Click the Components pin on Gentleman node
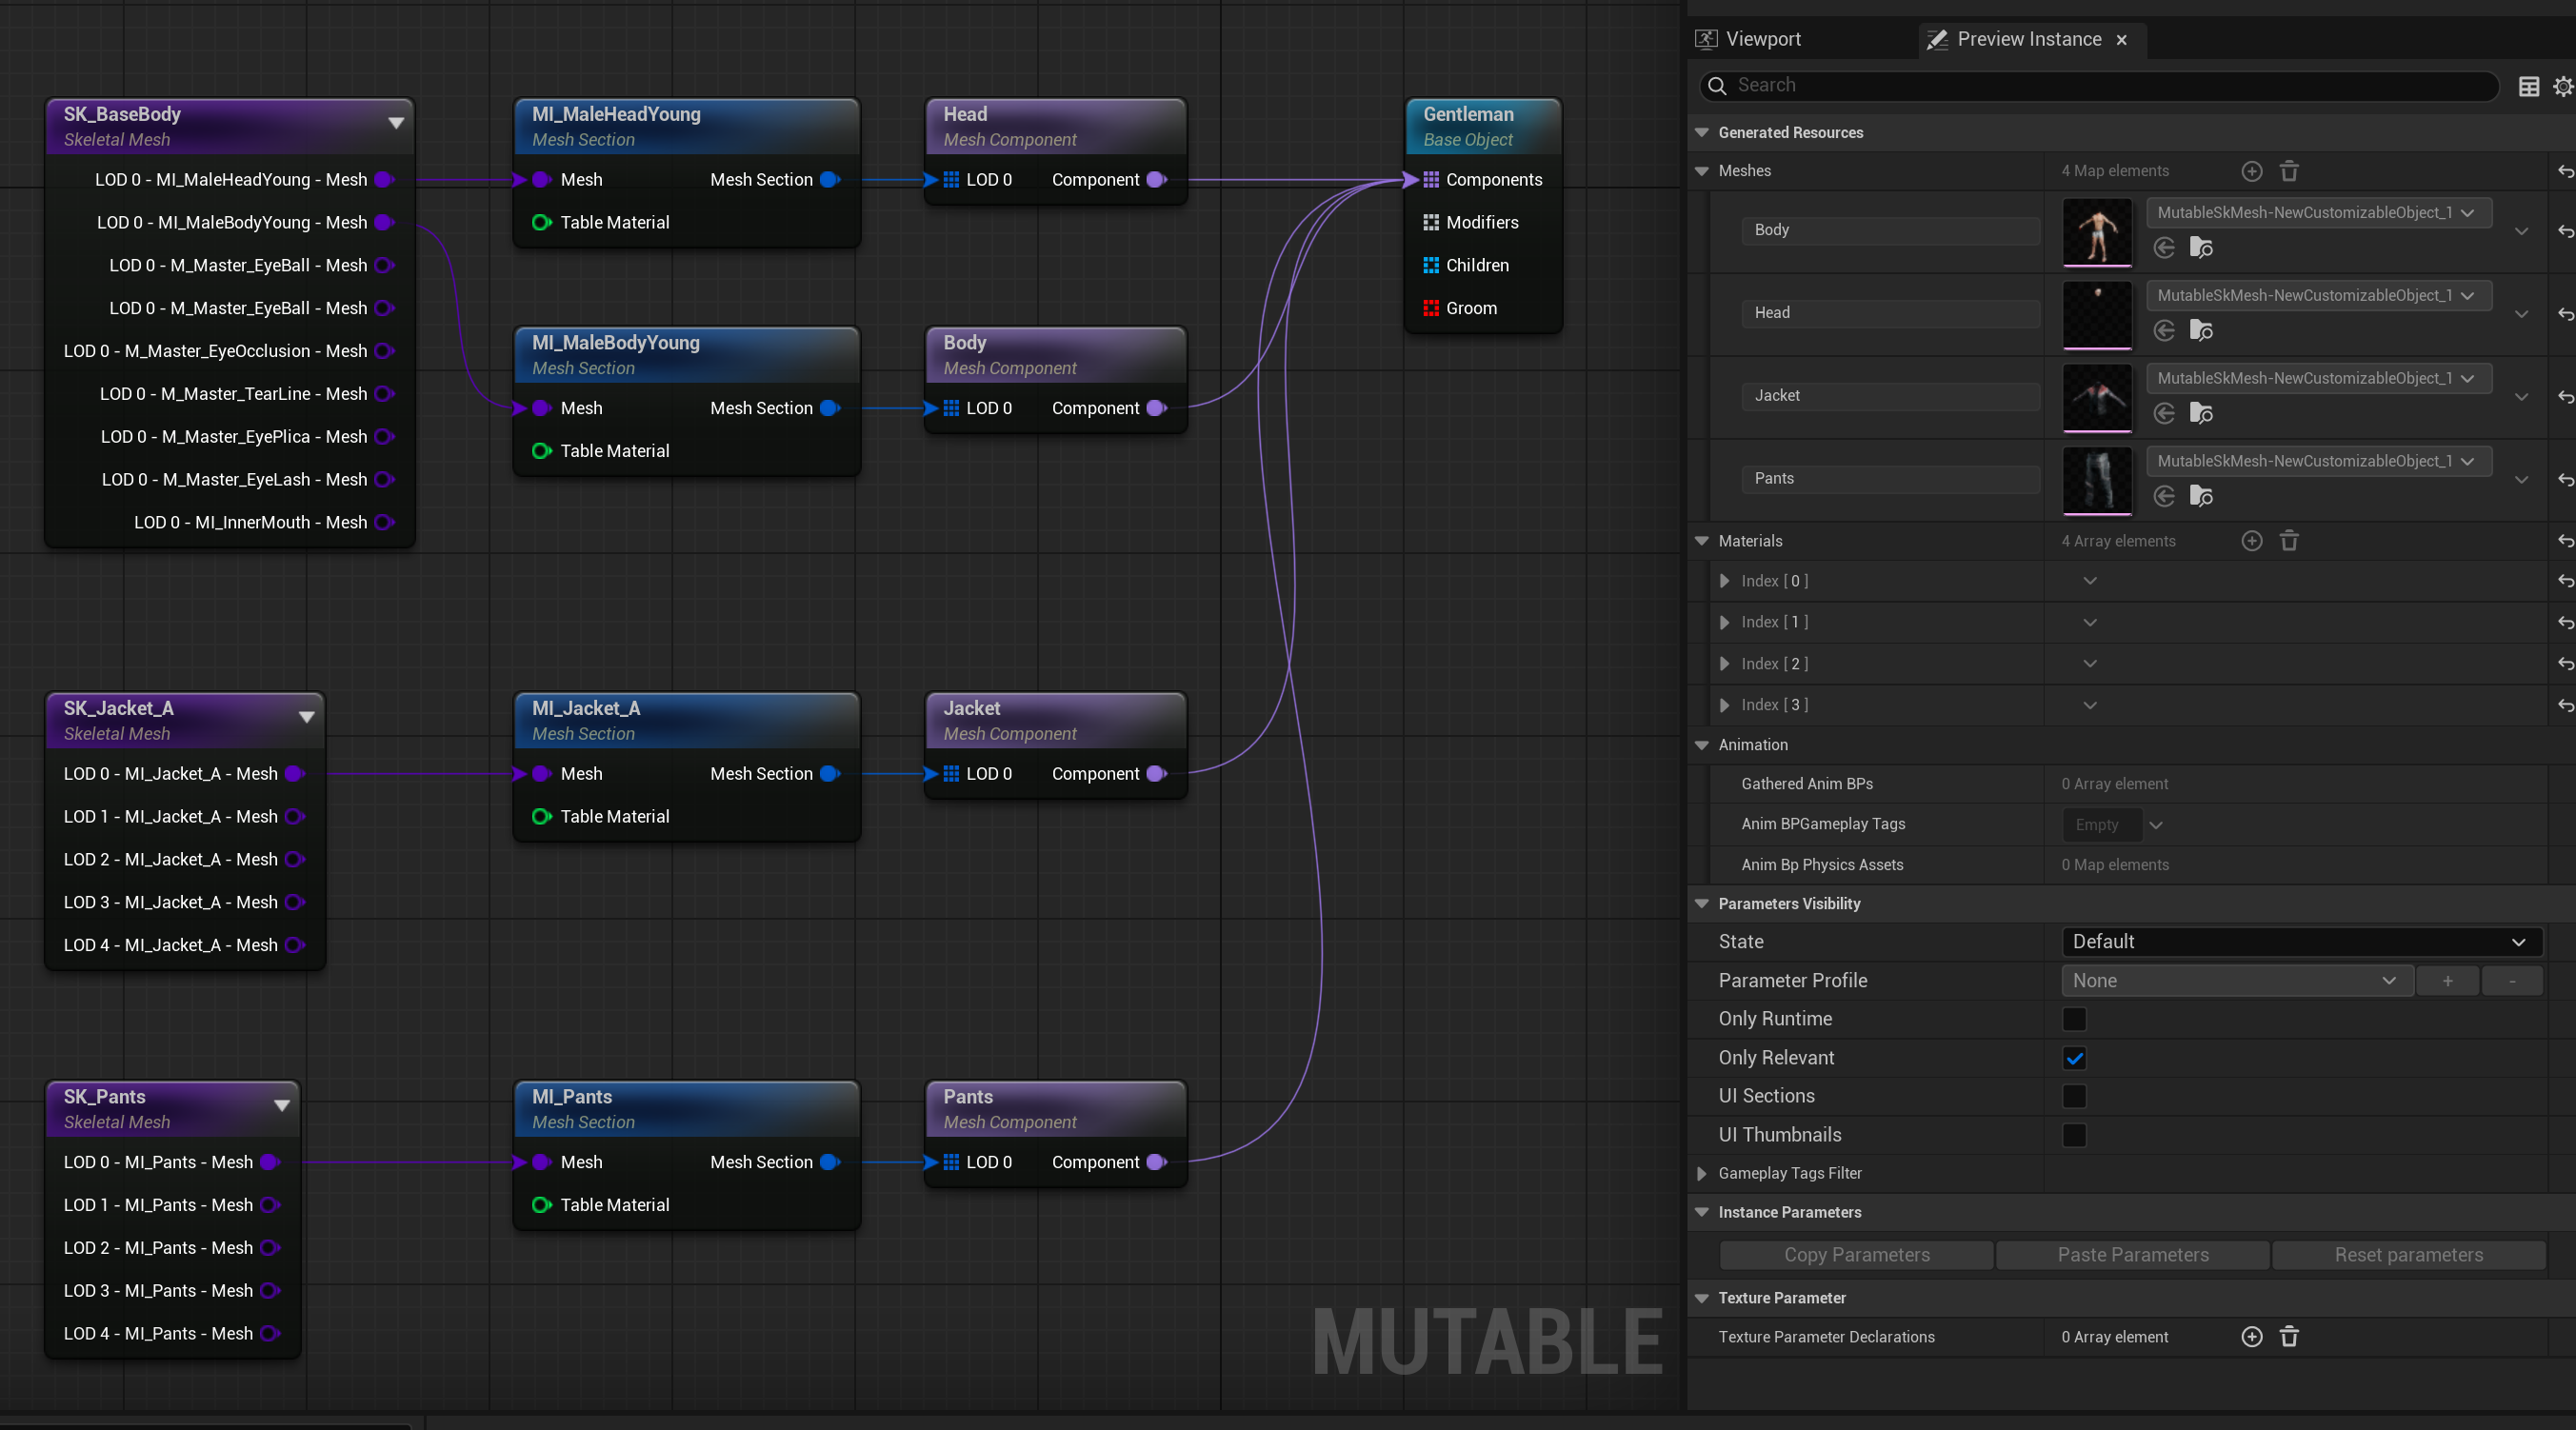The width and height of the screenshot is (2576, 1430). point(1431,180)
